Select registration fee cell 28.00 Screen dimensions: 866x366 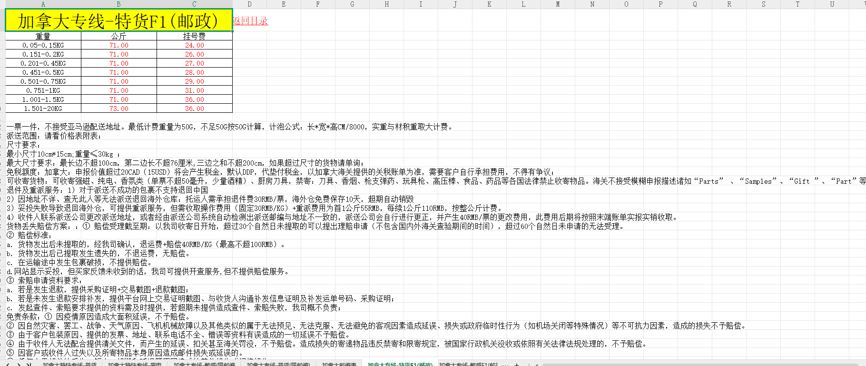[x=195, y=72]
